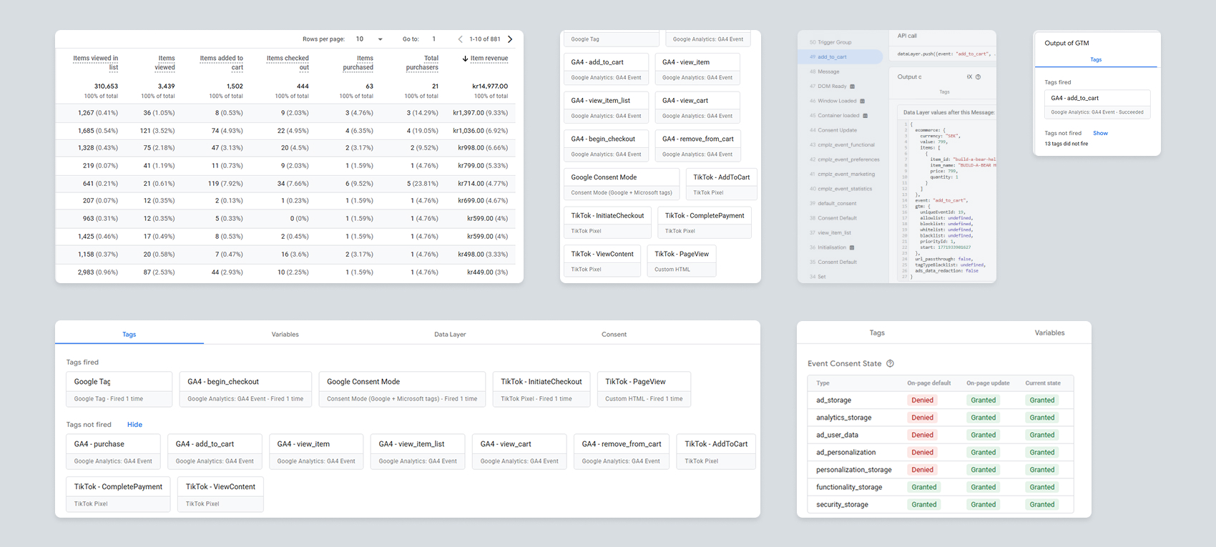Go to the next page of table rows
This screenshot has width=1216, height=547.
510,39
